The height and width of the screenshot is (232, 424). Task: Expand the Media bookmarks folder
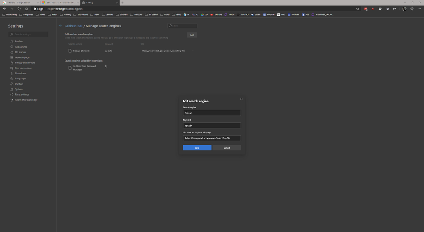(x=53, y=14)
